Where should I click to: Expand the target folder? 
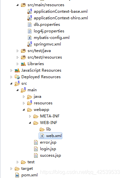pyautogui.click(x=11, y=169)
